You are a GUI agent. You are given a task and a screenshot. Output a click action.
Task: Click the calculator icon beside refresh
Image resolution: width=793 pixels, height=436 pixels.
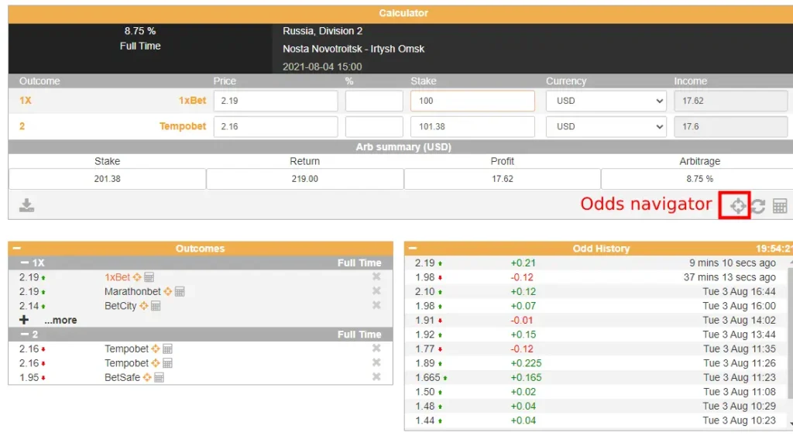coord(780,206)
